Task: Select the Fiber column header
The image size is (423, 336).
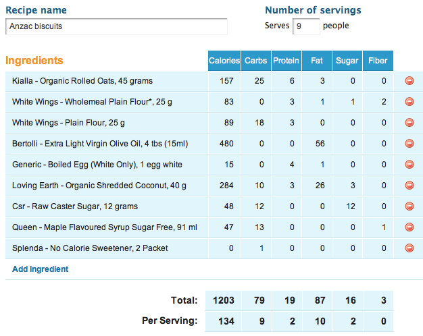Action: pos(378,61)
